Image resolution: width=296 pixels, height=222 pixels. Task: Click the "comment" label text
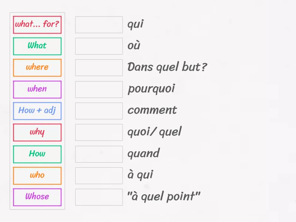(x=152, y=111)
